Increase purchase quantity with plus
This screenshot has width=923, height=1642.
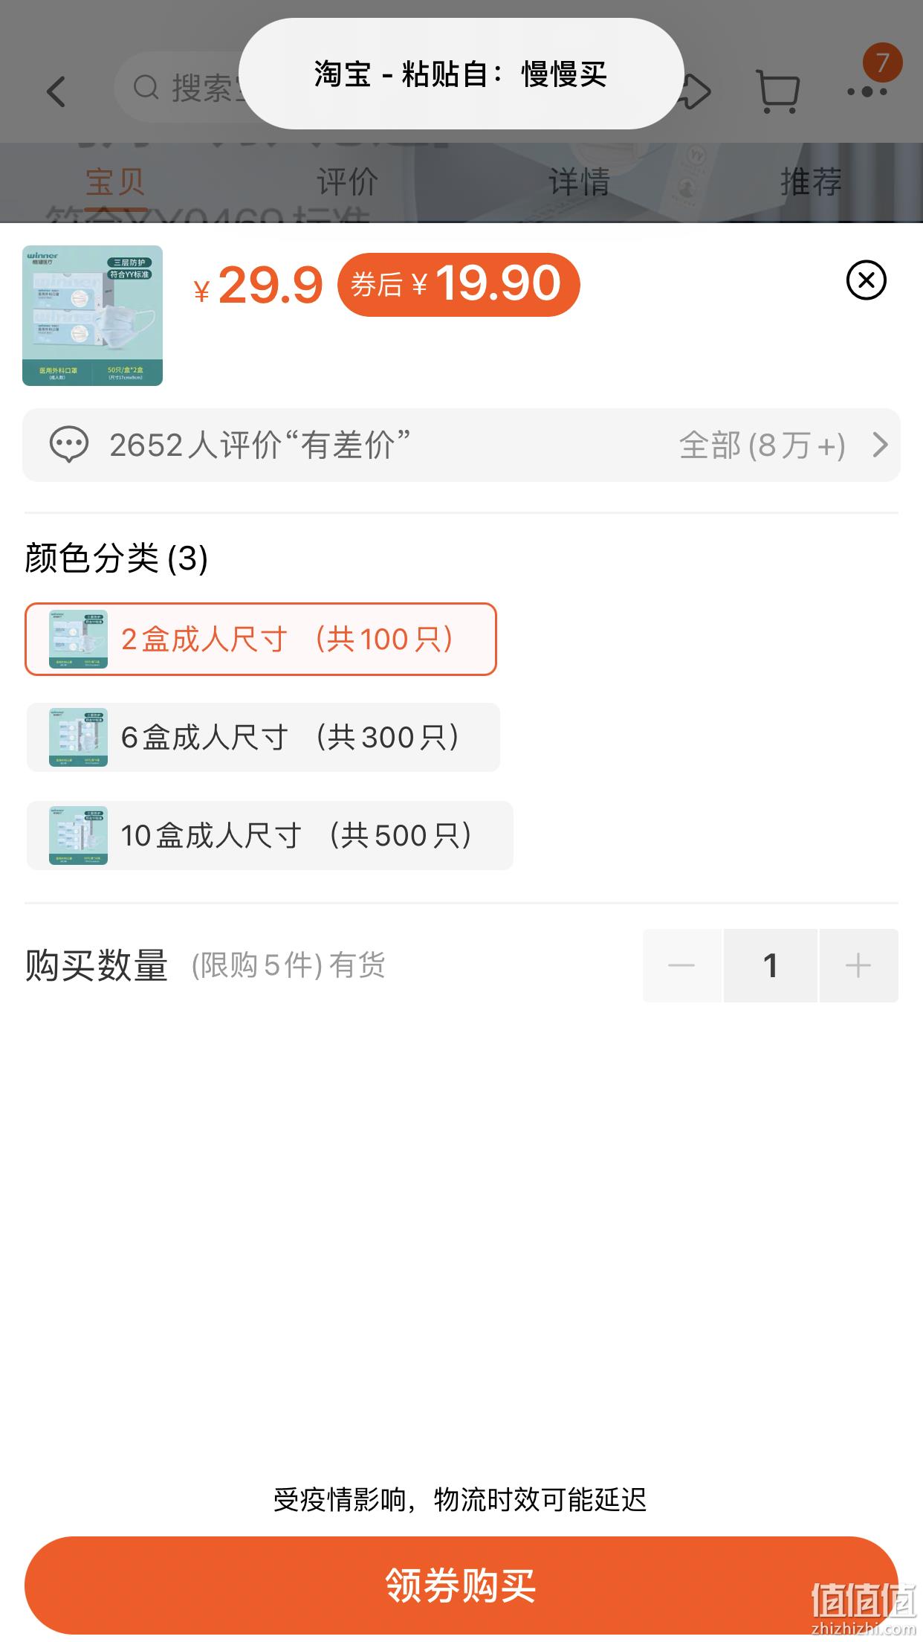pyautogui.click(x=858, y=965)
